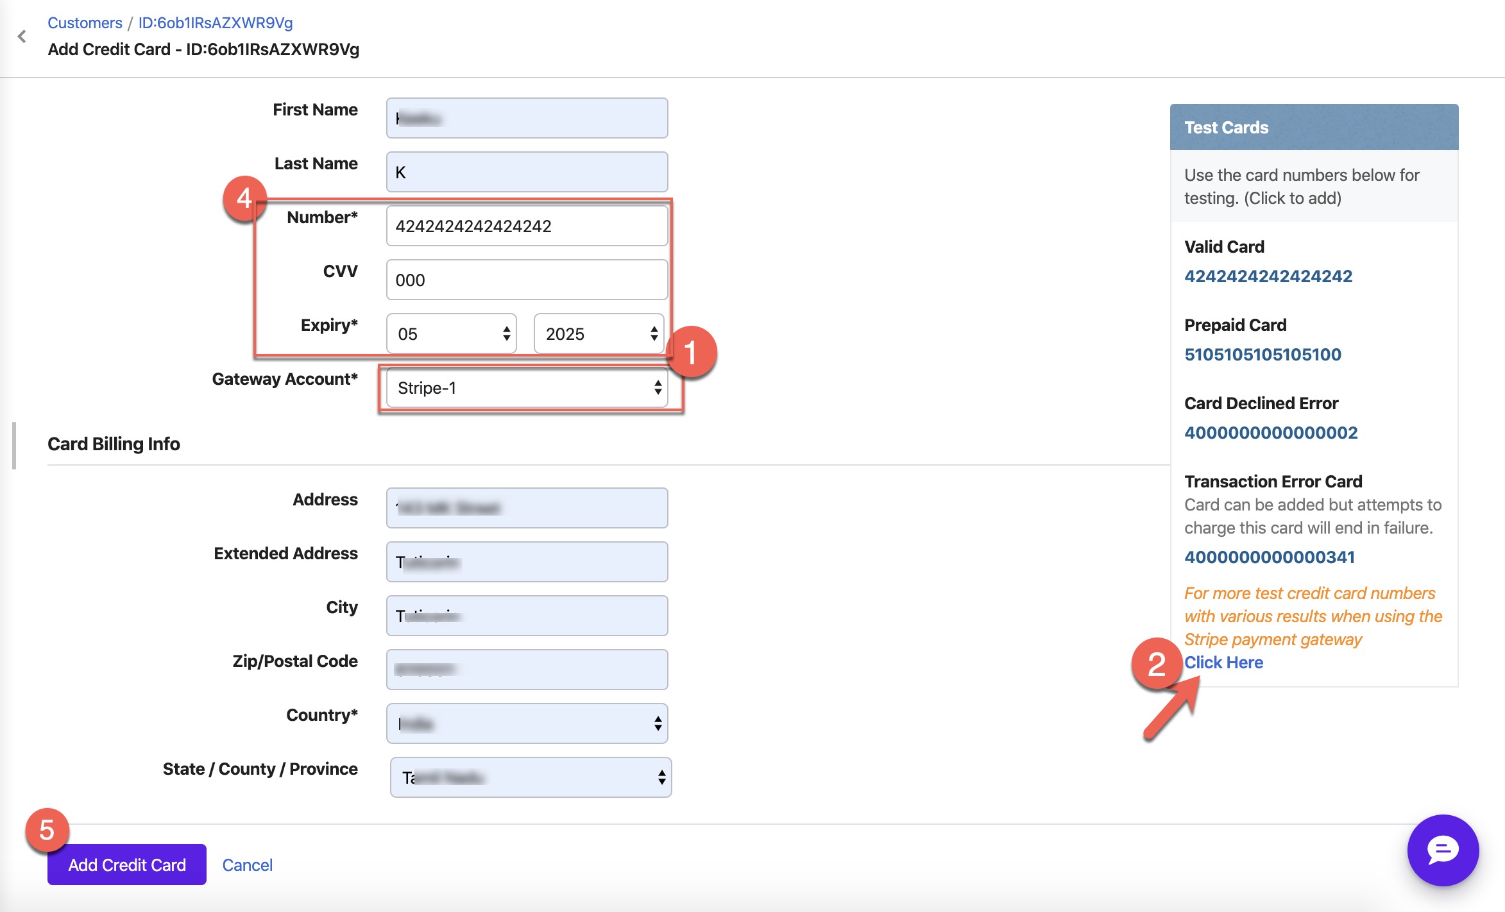Click the back arrow chevron icon
1505x912 pixels.
pyautogui.click(x=22, y=37)
